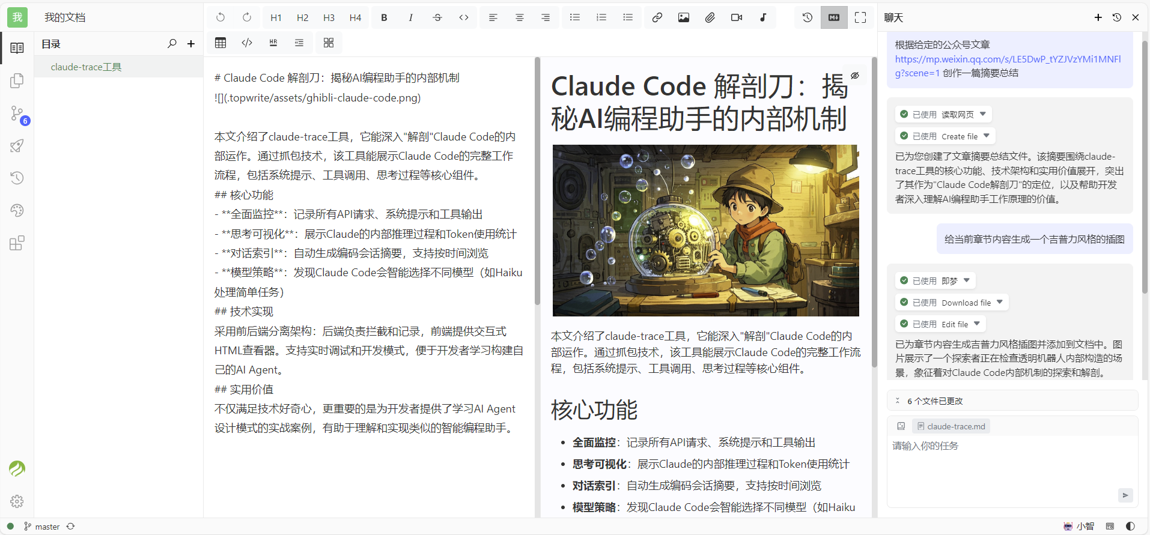Insert horizontal rule (HR) icon

(x=273, y=43)
